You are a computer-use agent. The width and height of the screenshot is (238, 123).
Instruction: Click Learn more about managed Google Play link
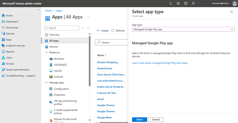(160, 63)
